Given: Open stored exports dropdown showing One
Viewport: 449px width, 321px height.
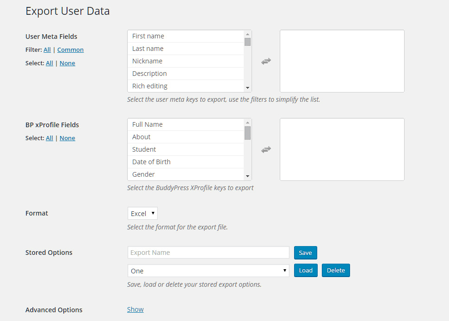Looking at the screenshot, I should point(208,271).
